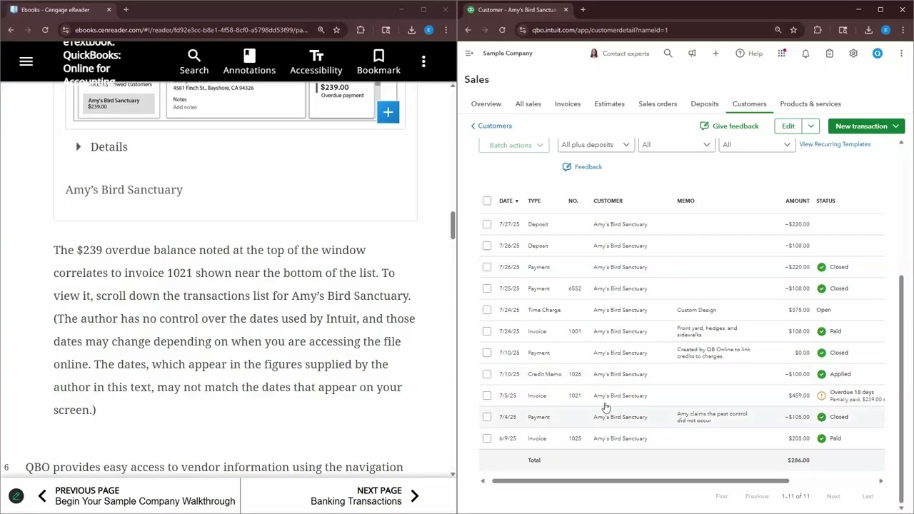Viewport: 914px width, 514px height.
Task: Click the QuickBooks plus create icon
Action: [x=715, y=54]
